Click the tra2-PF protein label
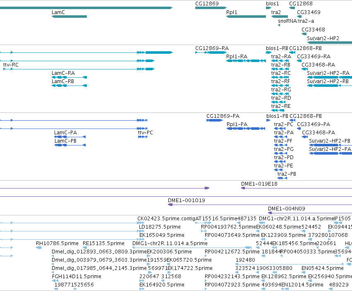 click(283, 141)
